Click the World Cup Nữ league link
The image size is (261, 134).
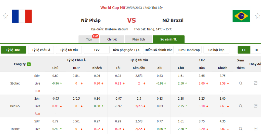pyautogui.click(x=113, y=8)
